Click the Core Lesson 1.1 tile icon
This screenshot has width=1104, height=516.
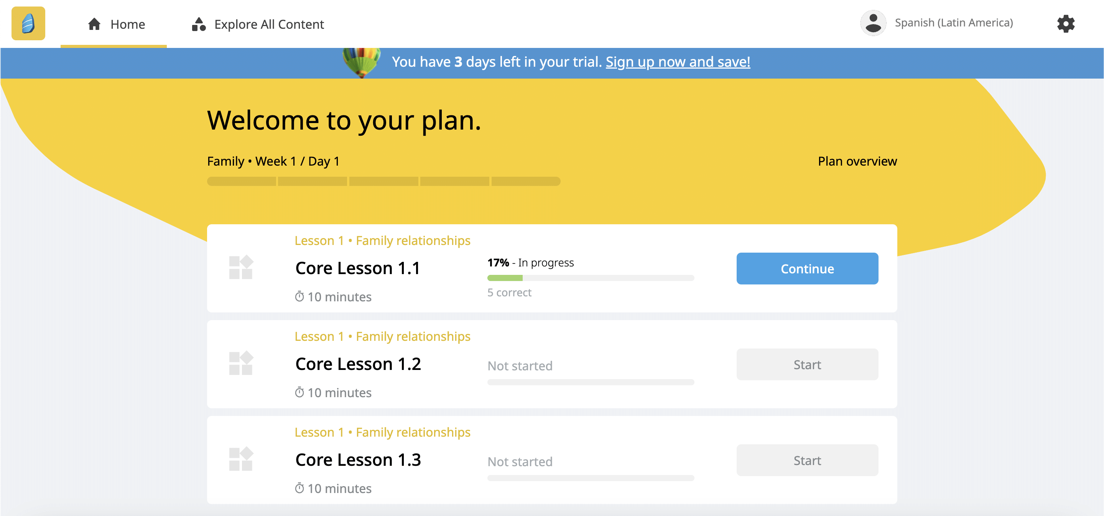click(x=241, y=268)
